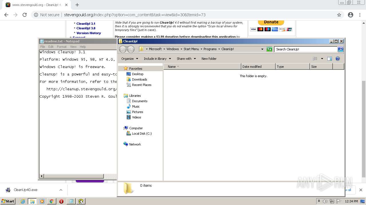Open the CleanUp40.exe downloaded file

coord(25,190)
